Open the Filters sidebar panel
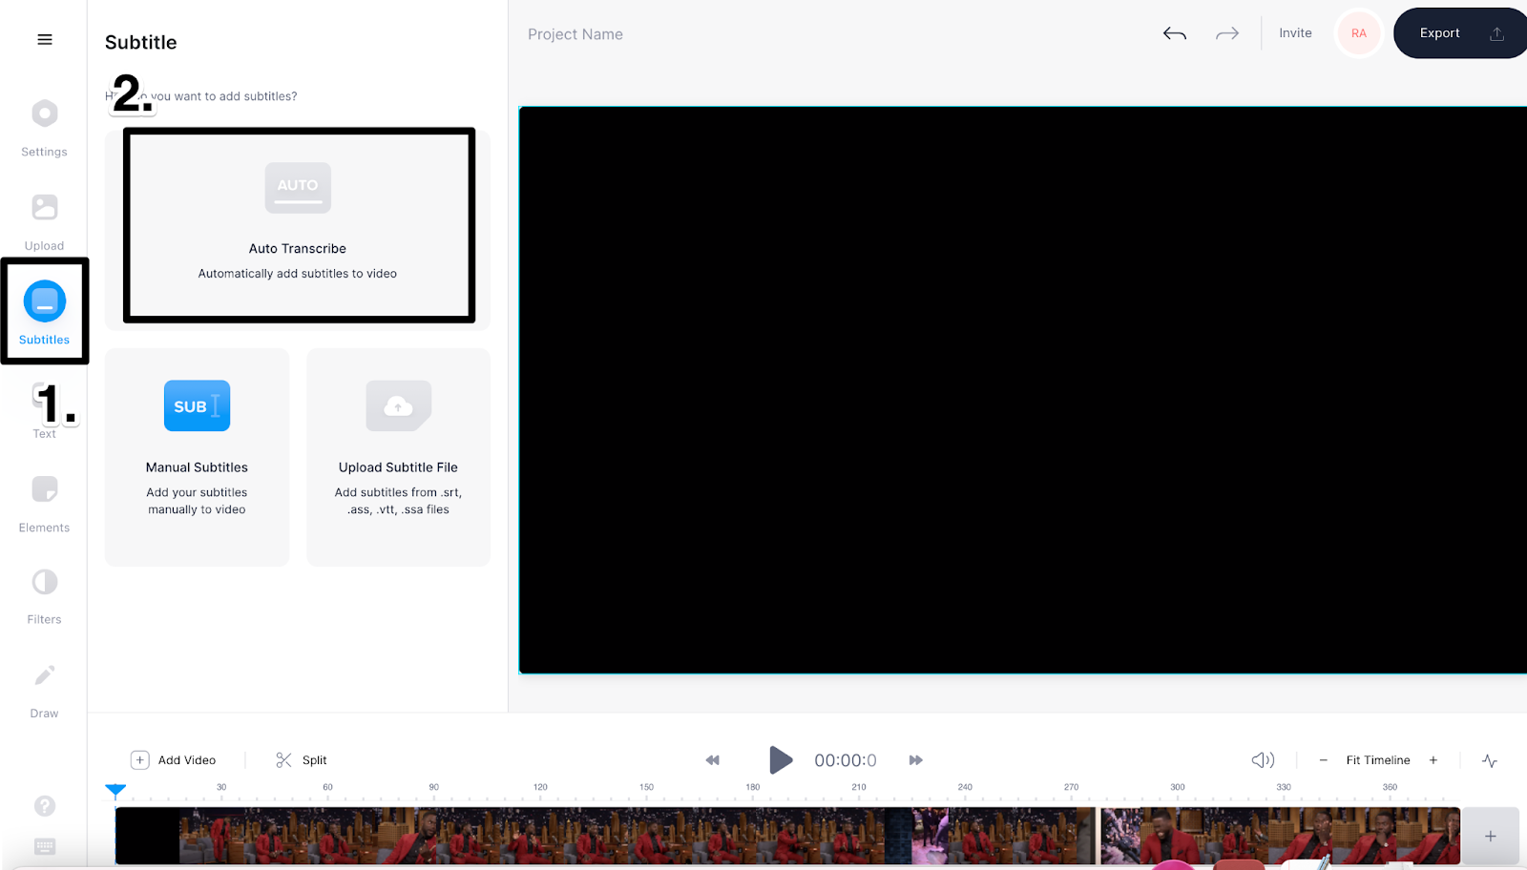The height and width of the screenshot is (870, 1527). (x=44, y=596)
